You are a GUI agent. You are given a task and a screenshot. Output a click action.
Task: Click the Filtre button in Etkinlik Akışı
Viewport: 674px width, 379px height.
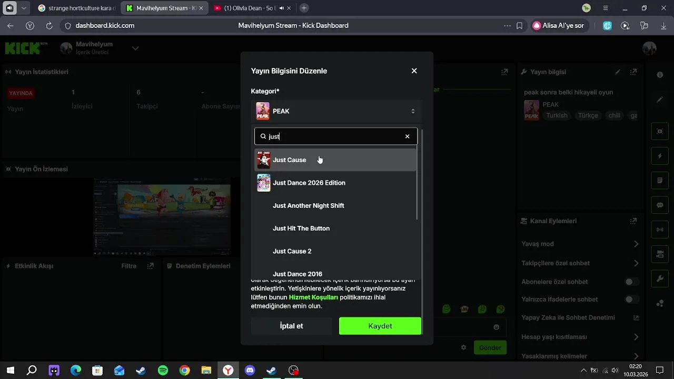tap(129, 266)
